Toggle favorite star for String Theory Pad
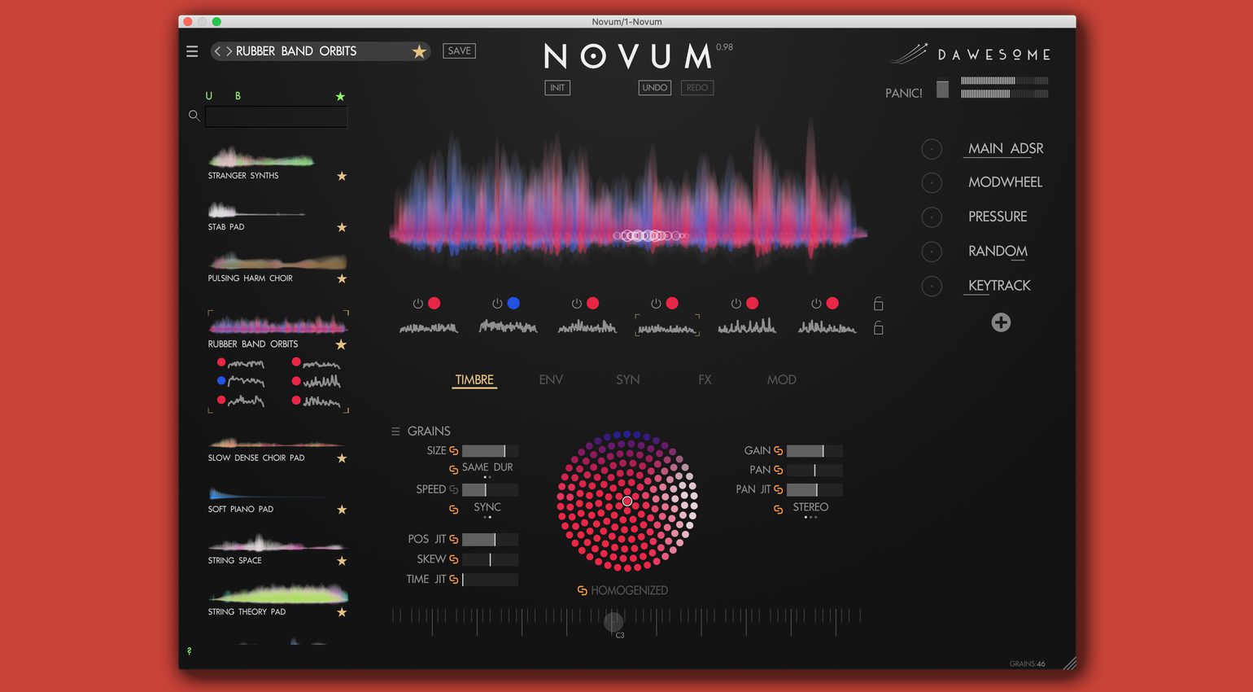1253x692 pixels. (x=342, y=612)
